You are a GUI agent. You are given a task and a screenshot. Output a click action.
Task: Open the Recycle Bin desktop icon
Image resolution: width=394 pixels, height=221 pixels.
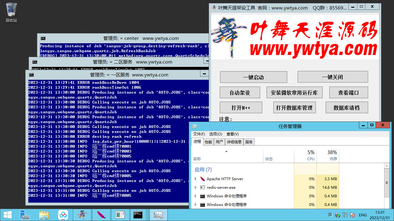11,12
